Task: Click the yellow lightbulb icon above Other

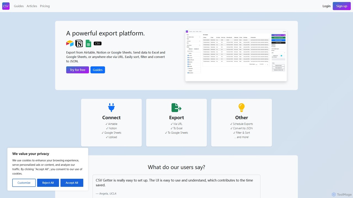Action: 242,108
